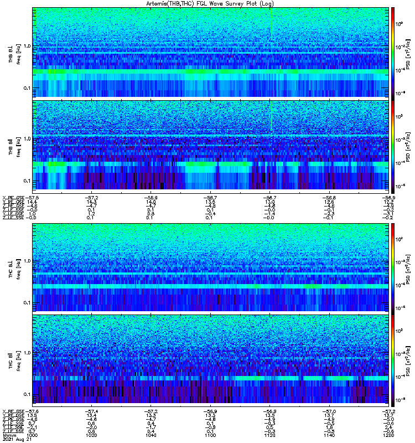
Task: Click the 1040 time tick label
Action: (x=151, y=435)
